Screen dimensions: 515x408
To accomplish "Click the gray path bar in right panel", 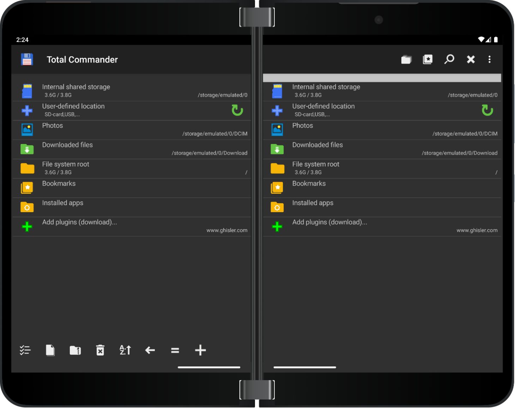I will [382, 78].
